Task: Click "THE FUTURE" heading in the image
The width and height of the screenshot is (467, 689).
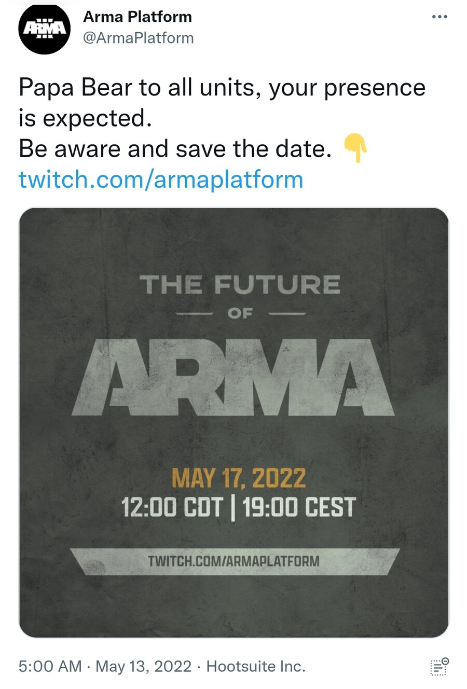Action: point(240,285)
